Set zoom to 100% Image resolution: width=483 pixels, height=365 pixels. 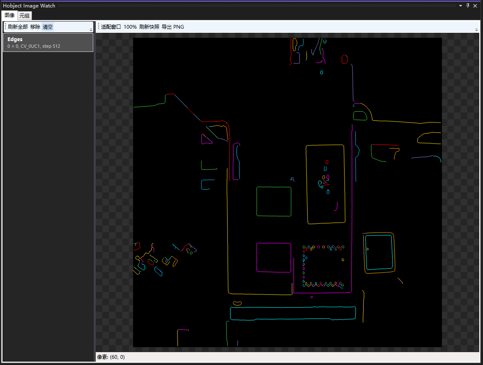pos(130,27)
